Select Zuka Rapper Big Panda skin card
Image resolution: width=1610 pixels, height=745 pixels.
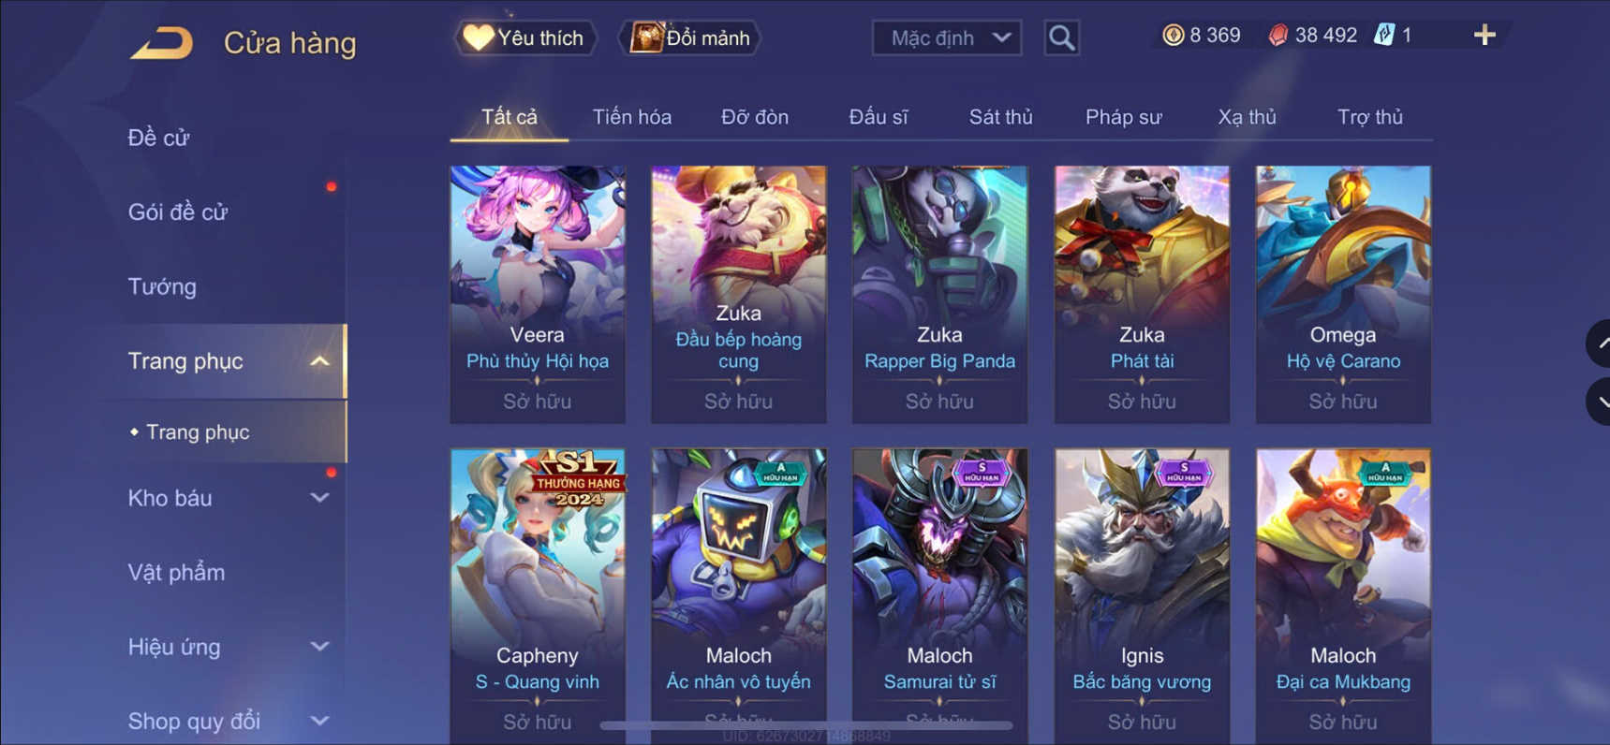939,295
